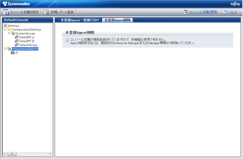Click the UnregisteredAgents folder icon
The height and width of the screenshot is (159, 243).
pos(9,48)
